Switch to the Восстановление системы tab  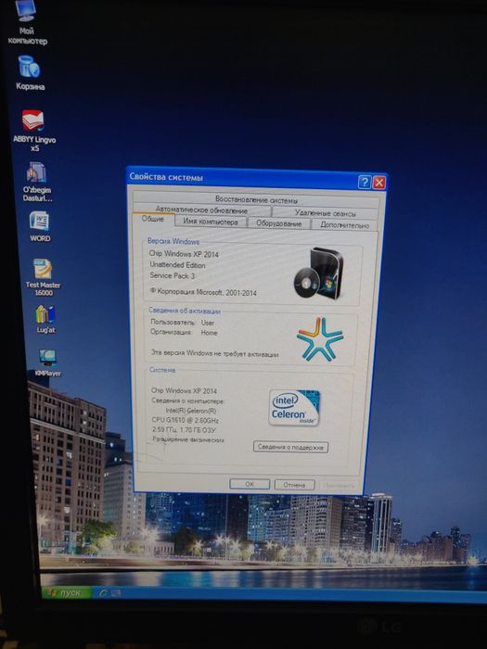tap(256, 199)
